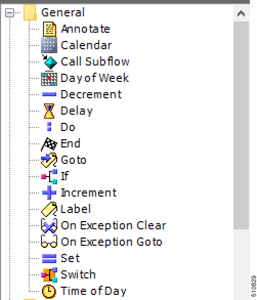
Task: Pick the Switch step icon
Action: coord(49,275)
